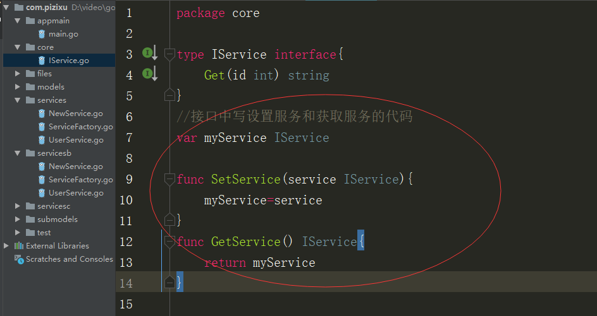The width and height of the screenshot is (597, 316).
Task: Select the IService.go file icon
Action: (42, 61)
